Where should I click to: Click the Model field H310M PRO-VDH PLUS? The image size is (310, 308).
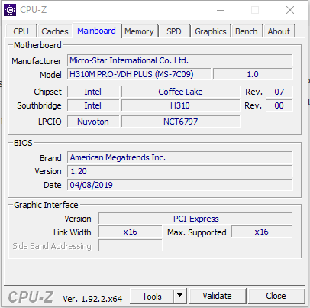point(139,74)
